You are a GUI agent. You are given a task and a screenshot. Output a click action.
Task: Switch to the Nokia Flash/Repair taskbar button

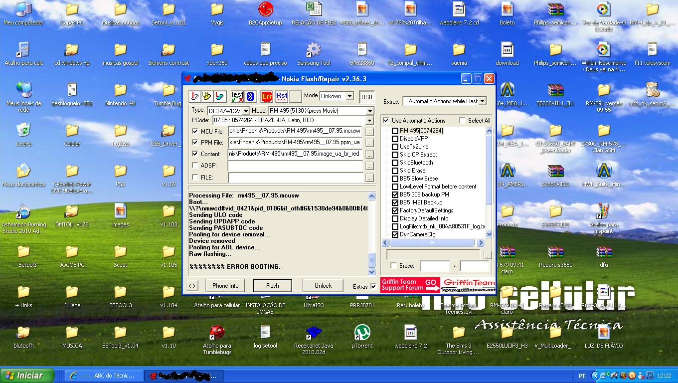(x=184, y=376)
